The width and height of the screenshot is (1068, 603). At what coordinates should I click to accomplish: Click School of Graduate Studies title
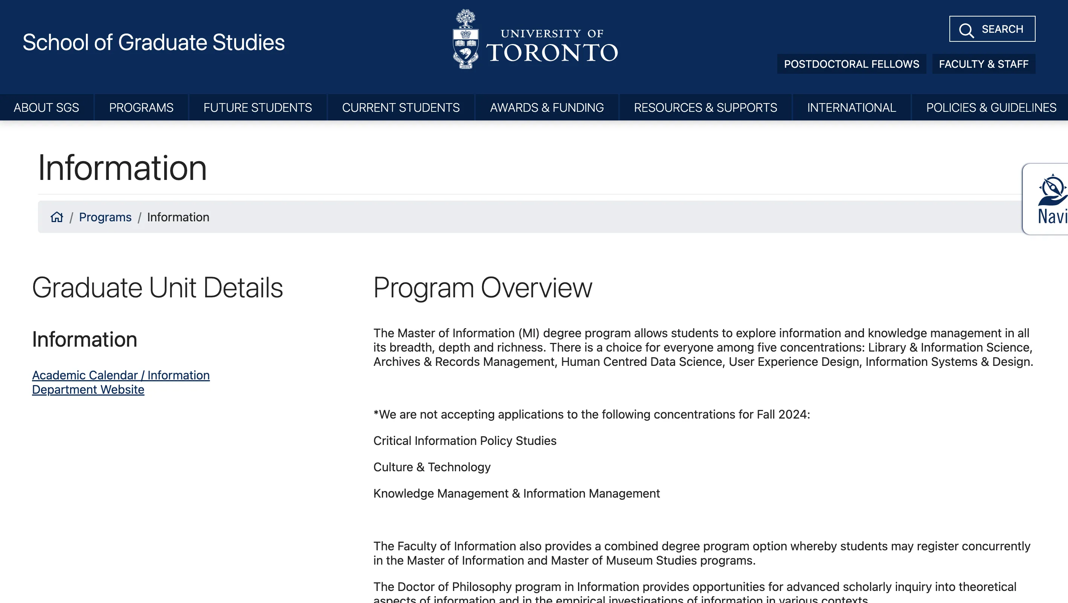(x=153, y=42)
